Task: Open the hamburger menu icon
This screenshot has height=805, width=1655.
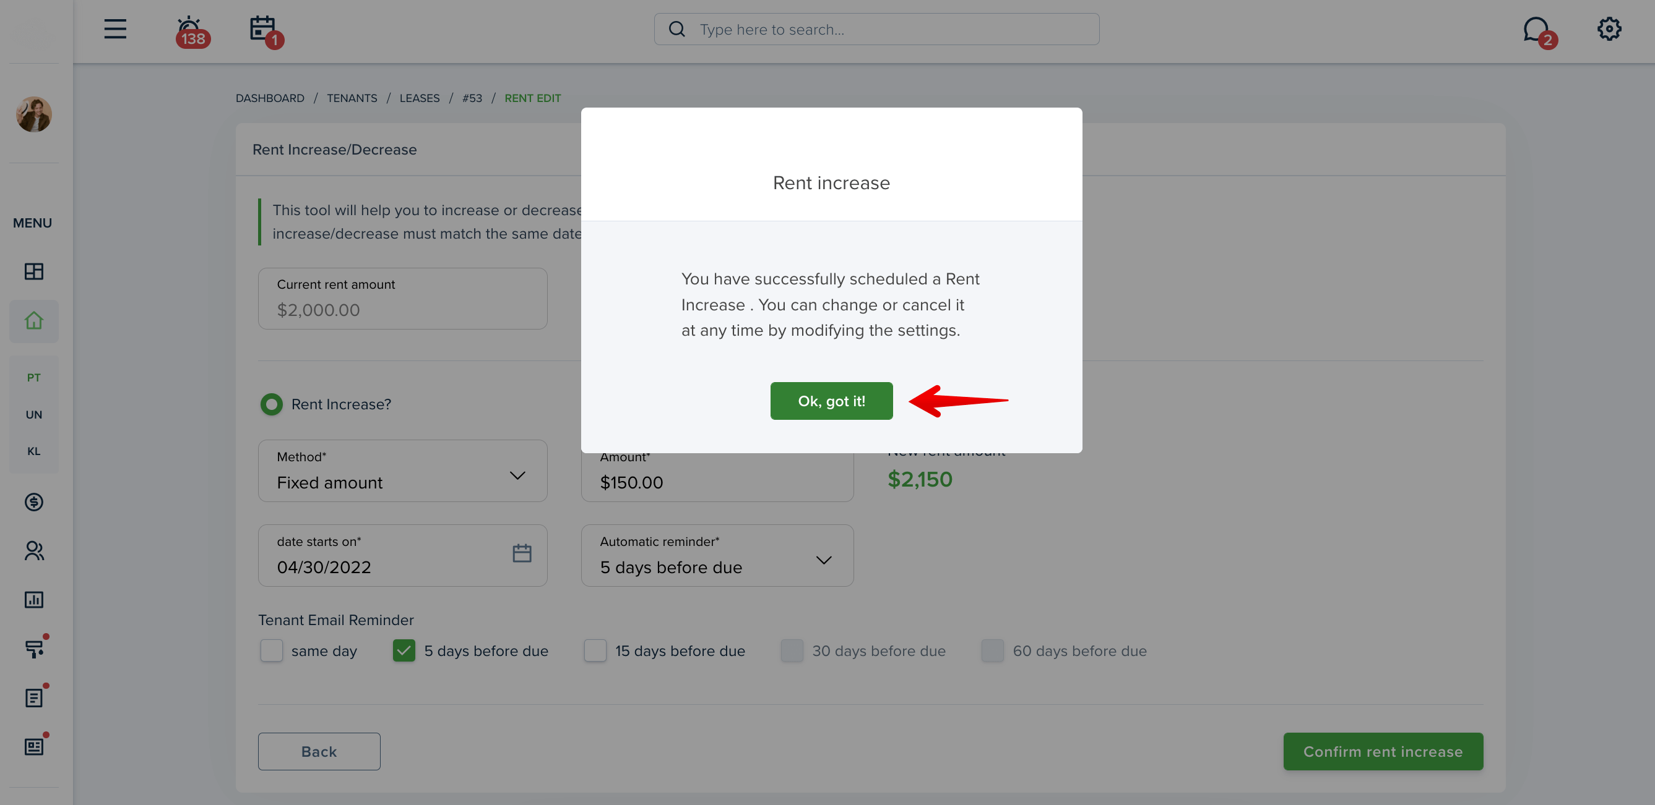Action: pyautogui.click(x=115, y=29)
